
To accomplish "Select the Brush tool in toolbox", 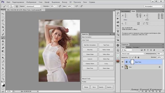I will 3,38.
